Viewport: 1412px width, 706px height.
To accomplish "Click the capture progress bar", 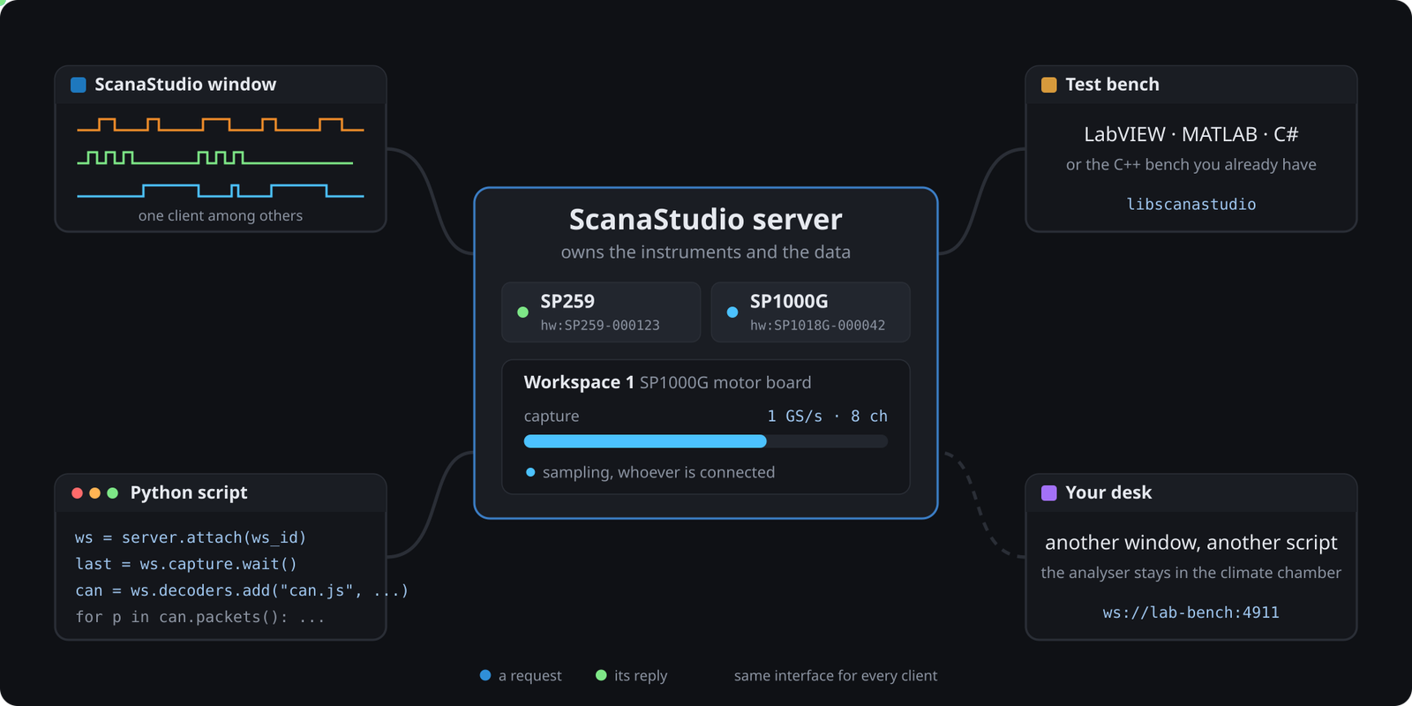I will point(706,441).
